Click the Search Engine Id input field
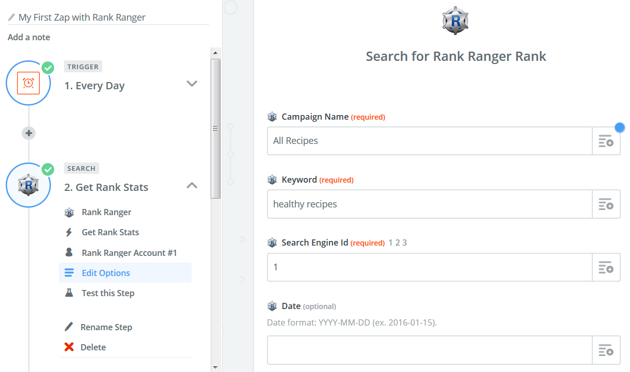 430,267
